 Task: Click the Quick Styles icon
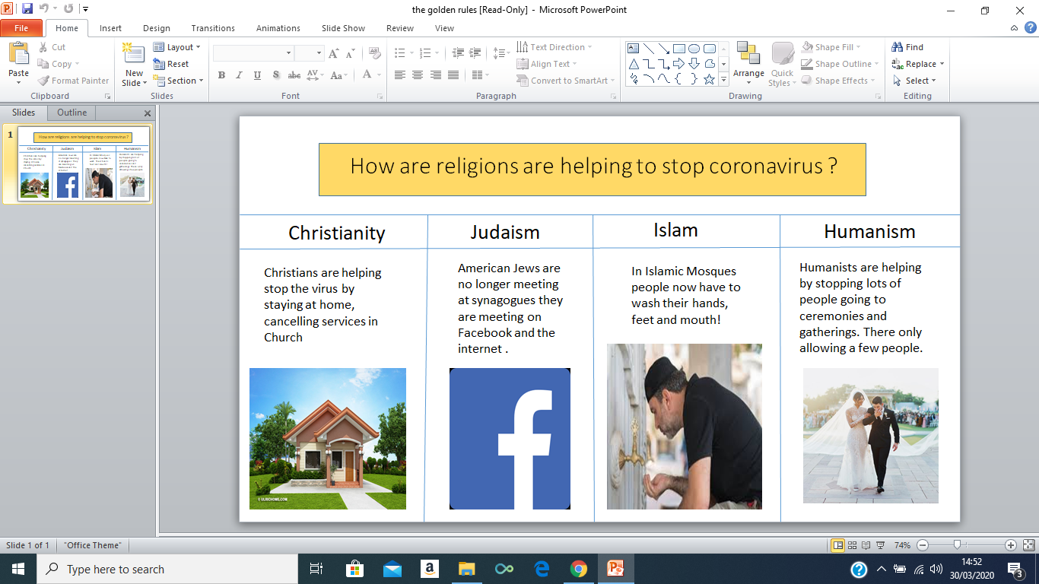tap(783, 53)
